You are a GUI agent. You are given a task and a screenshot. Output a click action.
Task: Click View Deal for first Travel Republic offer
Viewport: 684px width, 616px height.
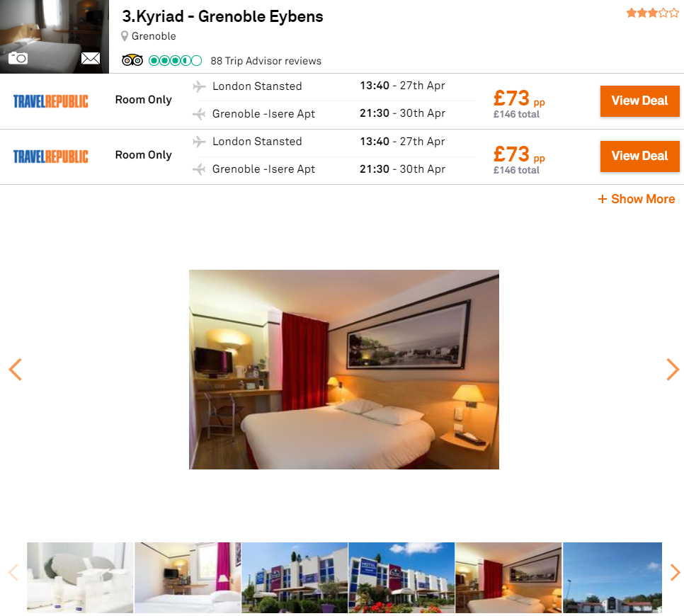(639, 101)
